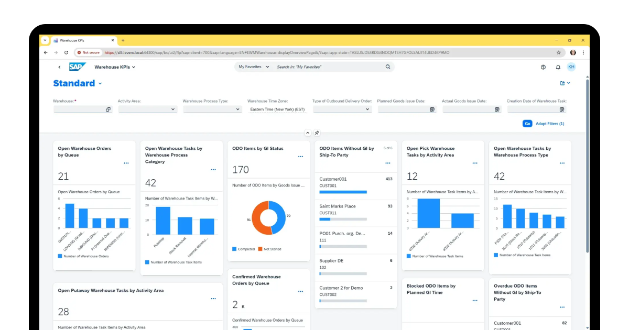Click the back arrow next to the SAP logo

pyautogui.click(x=59, y=67)
